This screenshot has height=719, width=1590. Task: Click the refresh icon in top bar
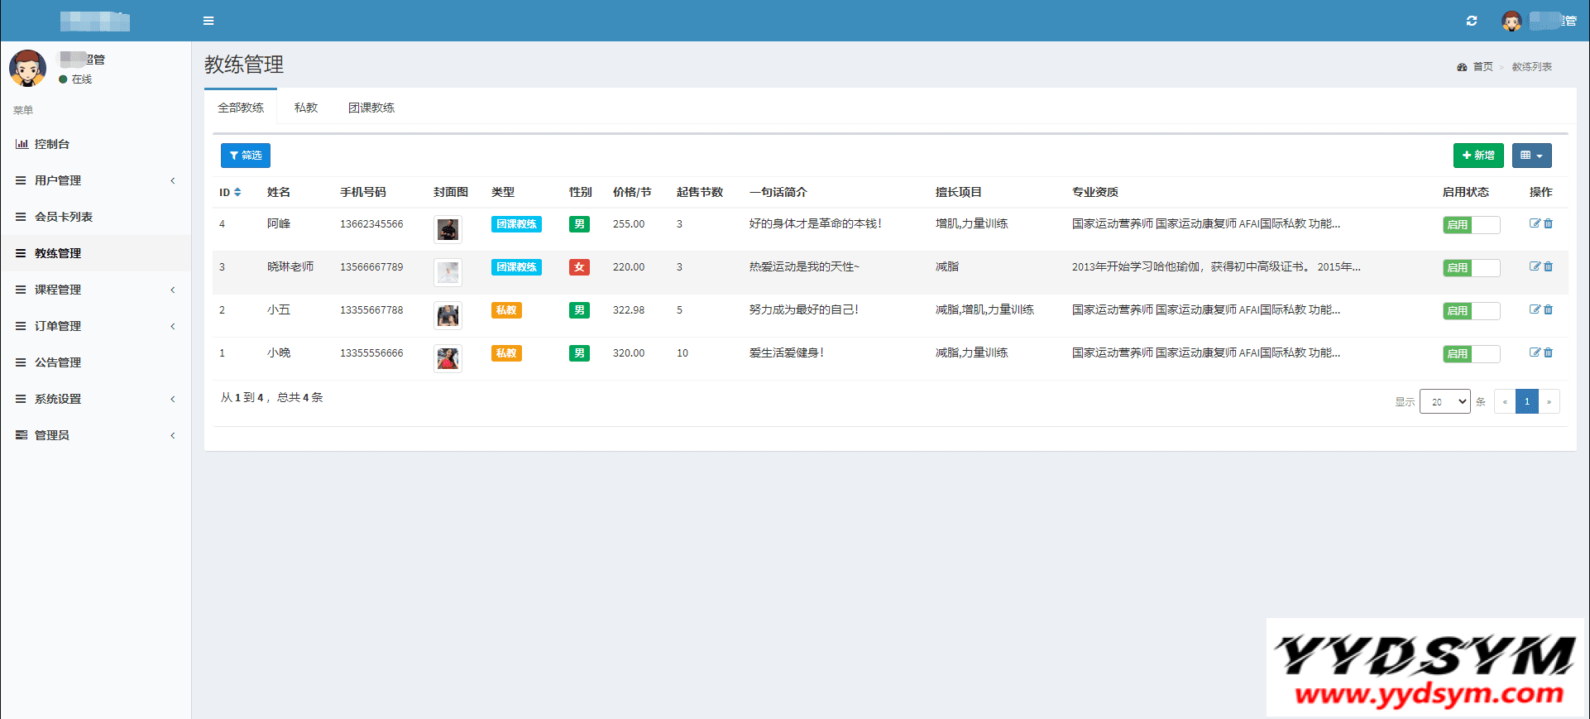[x=1472, y=21]
